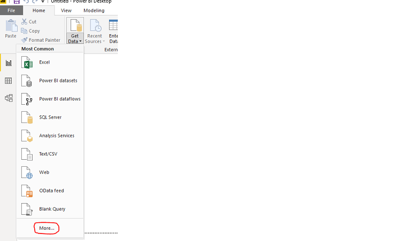Open the Modeling tab
This screenshot has width=401, height=241.
[94, 11]
